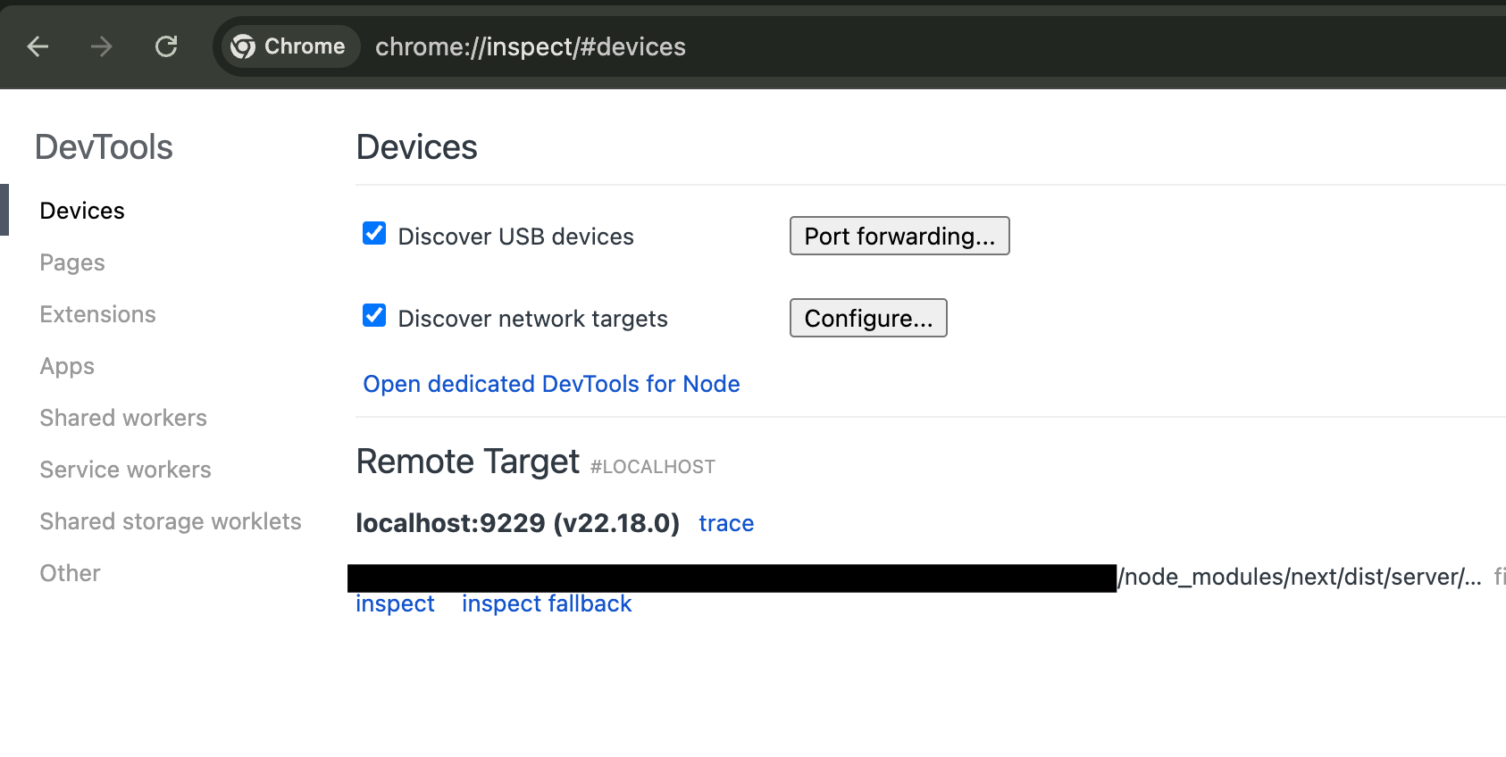Open Shared storage worklets section
The image size is (1506, 757).
point(171,521)
